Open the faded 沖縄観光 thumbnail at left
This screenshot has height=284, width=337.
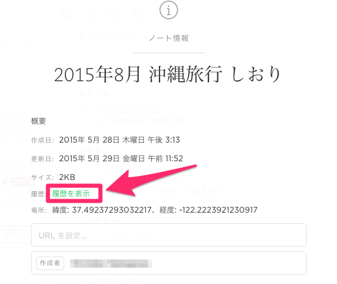pos(15,234)
